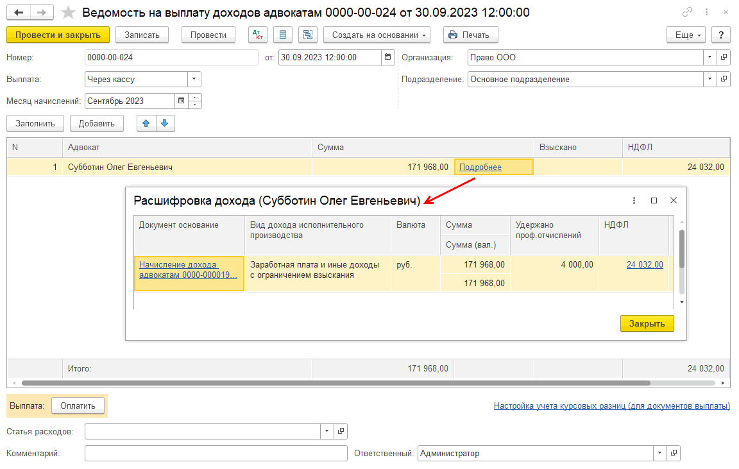Expand the Организация dropdown list
The height and width of the screenshot is (469, 739).
pyautogui.click(x=709, y=57)
